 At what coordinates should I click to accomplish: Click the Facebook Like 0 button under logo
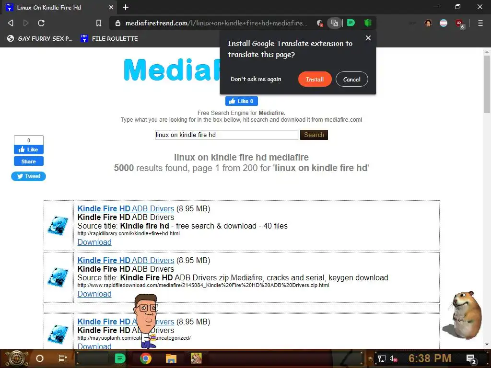tap(242, 101)
